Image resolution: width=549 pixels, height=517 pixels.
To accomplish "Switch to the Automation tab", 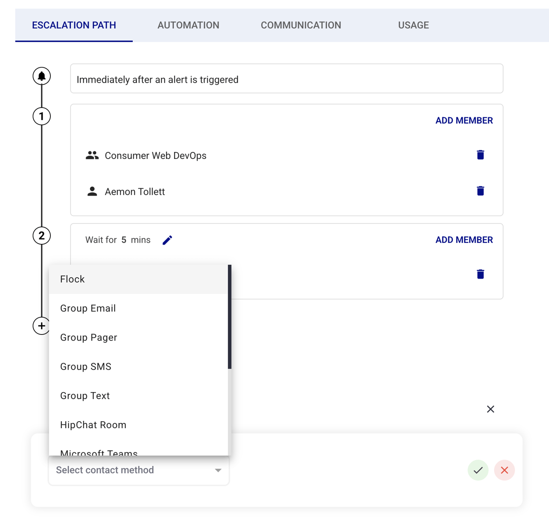I will pos(188,25).
